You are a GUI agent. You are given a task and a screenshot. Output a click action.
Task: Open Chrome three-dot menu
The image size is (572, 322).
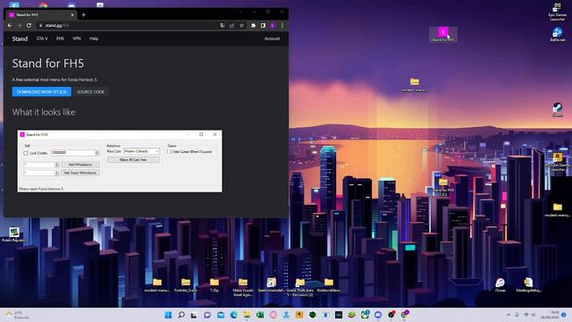point(282,26)
